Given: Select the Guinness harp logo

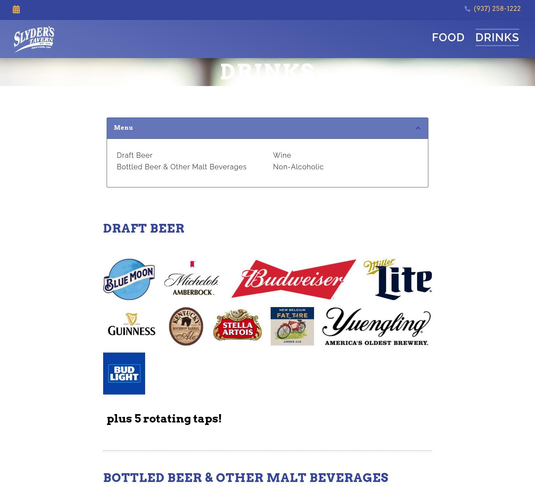Looking at the screenshot, I should point(131,325).
